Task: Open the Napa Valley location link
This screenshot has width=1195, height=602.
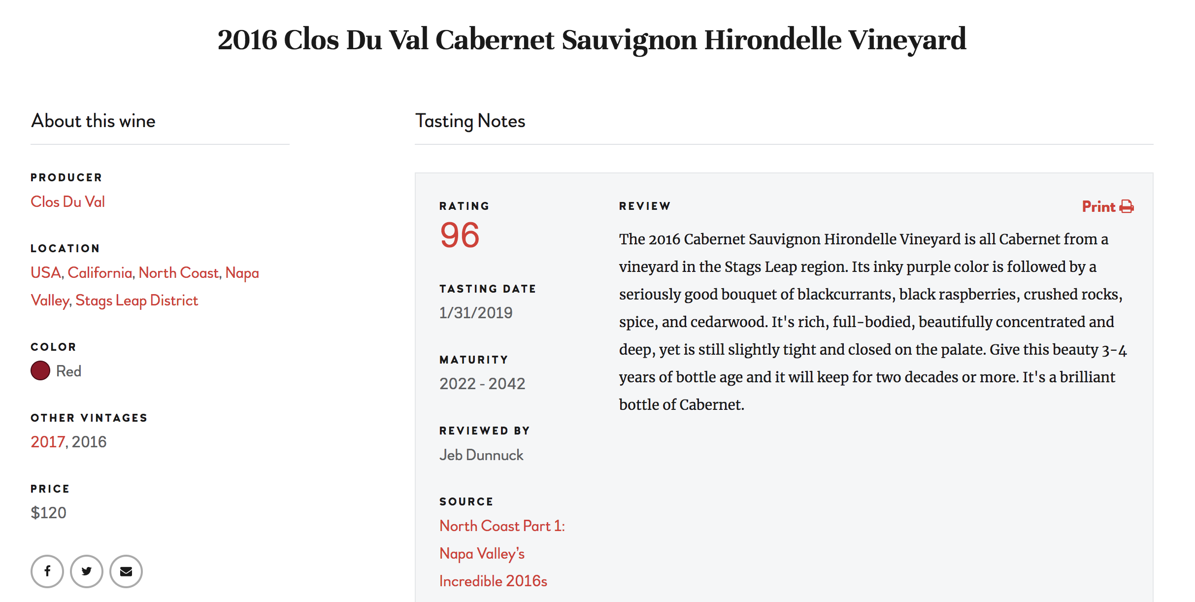Action: click(x=242, y=273)
